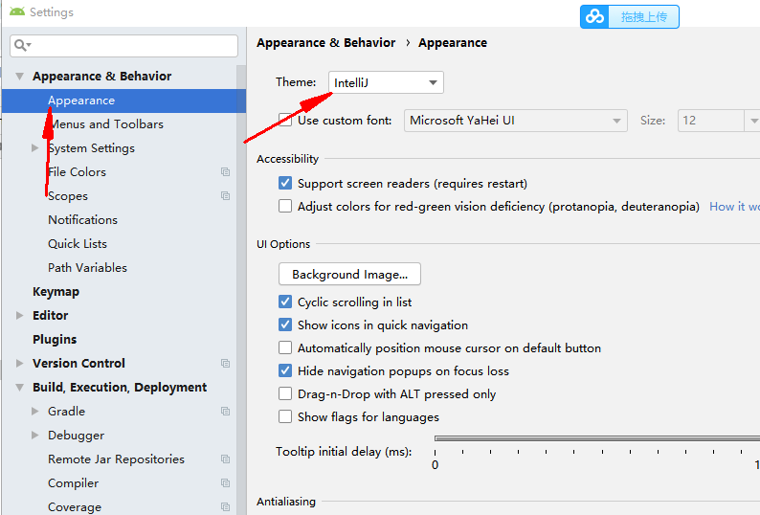Collapse the Build, Execution, Deployment section
Screen dimensions: 760x515
click(19, 388)
